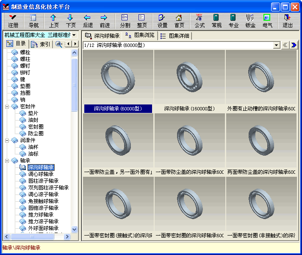Click the 退出 (Exit) toolbar icon
The width and height of the screenshot is (302, 255).
(x=288, y=21)
